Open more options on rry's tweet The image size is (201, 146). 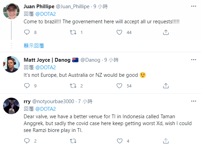tap(193, 101)
